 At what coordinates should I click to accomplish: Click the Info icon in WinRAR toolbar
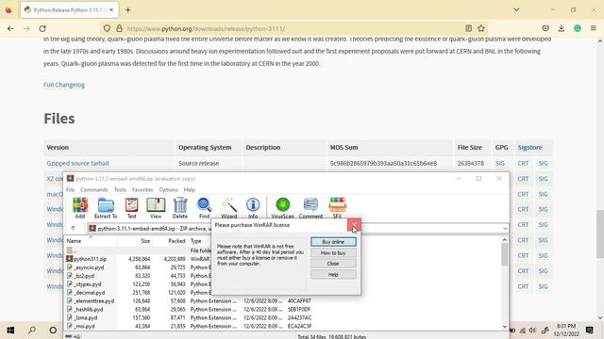253,208
